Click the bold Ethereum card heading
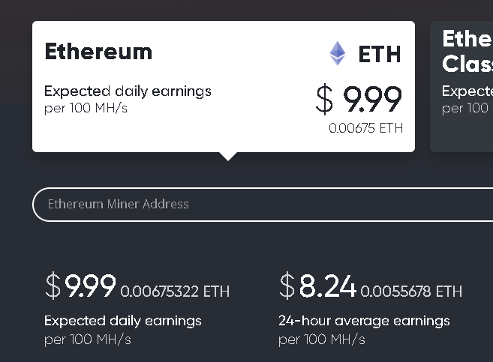This screenshot has width=493, height=362. pyautogui.click(x=98, y=52)
